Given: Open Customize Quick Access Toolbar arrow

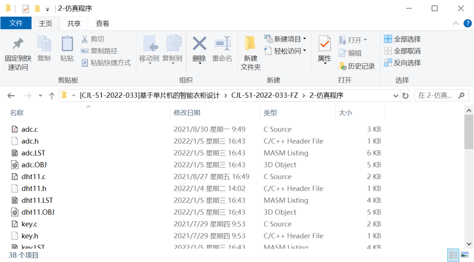Looking at the screenshot, I should pos(48,9).
